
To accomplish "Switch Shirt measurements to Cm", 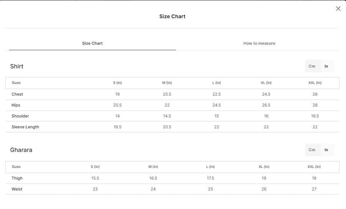I will click(x=312, y=66).
